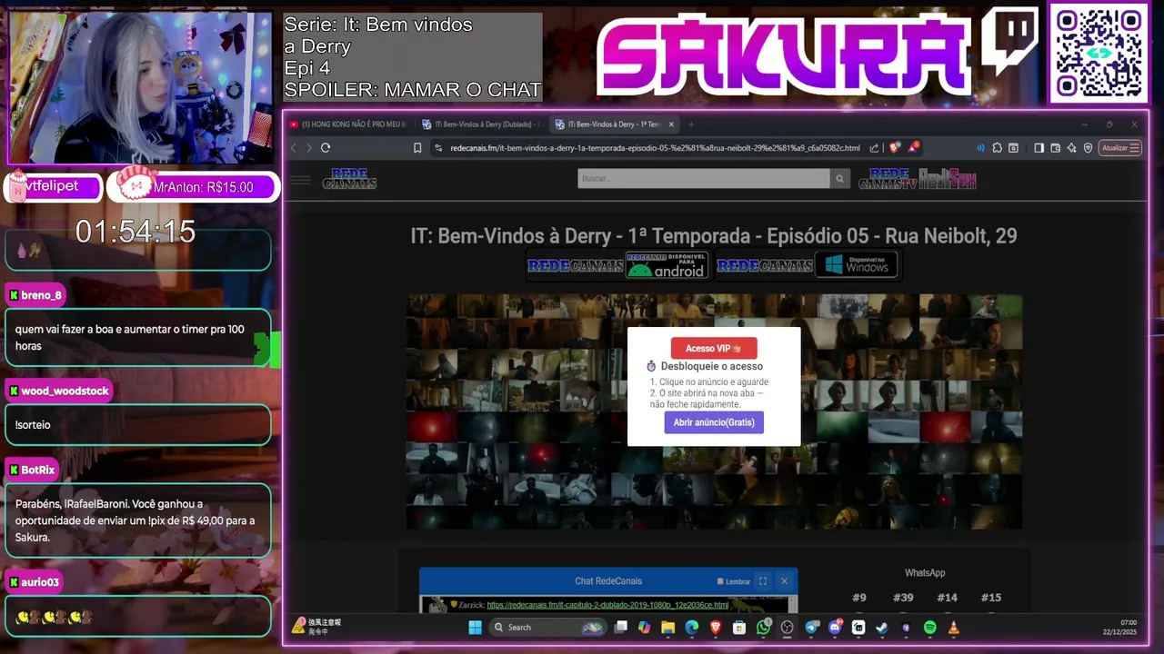Launch Copilot from the taskbar
This screenshot has height=654, width=1164.
(644, 628)
